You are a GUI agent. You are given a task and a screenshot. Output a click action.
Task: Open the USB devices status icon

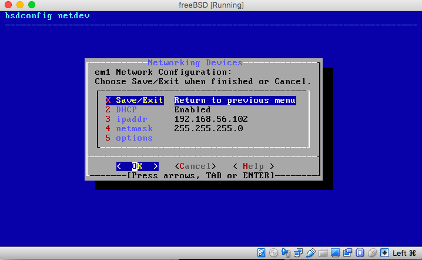310,253
